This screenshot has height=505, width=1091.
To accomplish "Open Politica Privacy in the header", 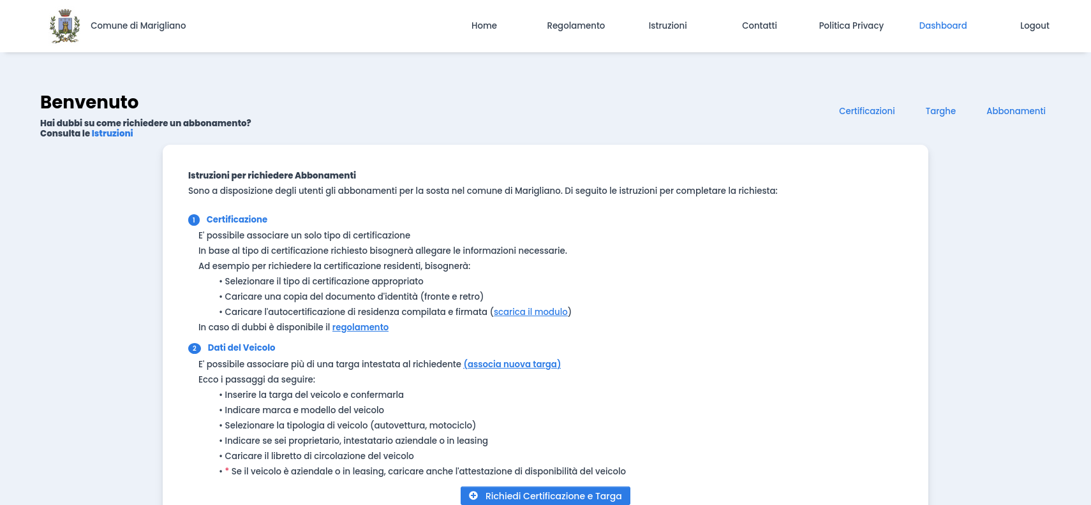I will (851, 26).
